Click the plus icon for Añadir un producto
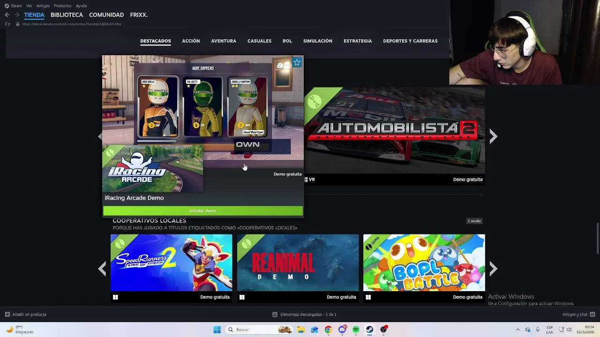 click(7, 315)
